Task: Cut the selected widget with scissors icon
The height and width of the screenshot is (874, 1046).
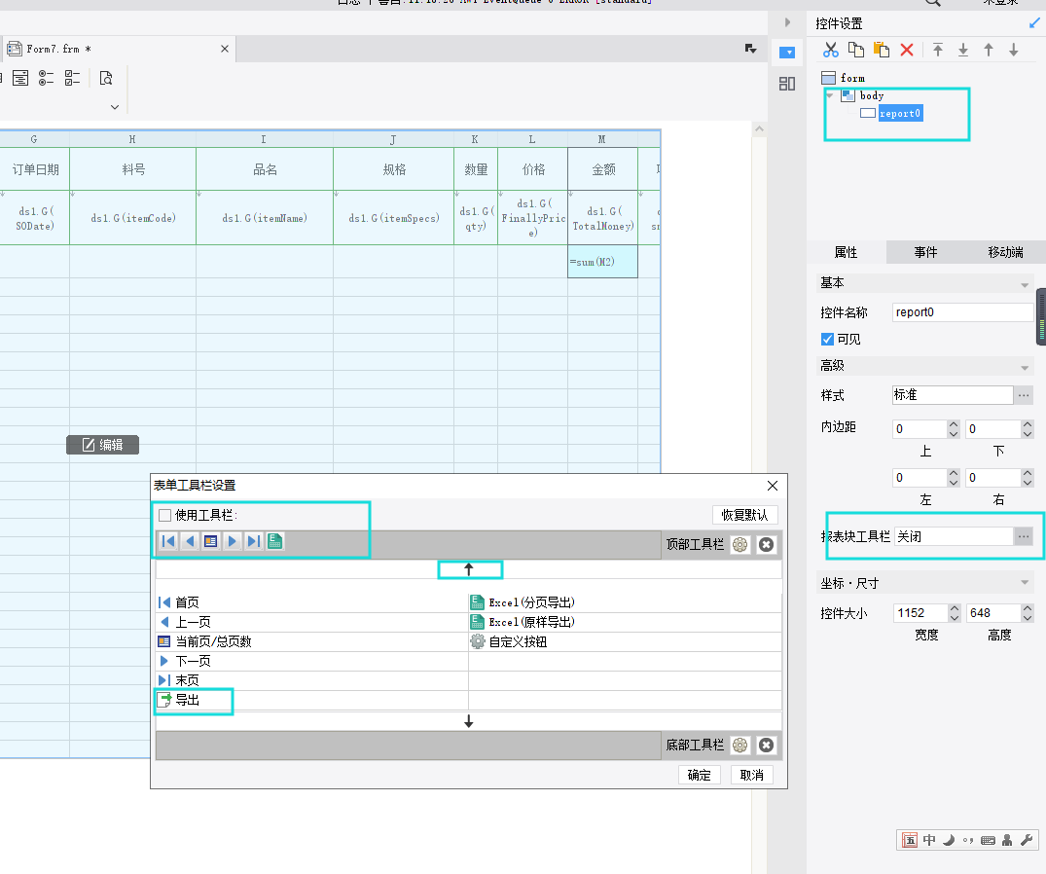Action: point(831,50)
